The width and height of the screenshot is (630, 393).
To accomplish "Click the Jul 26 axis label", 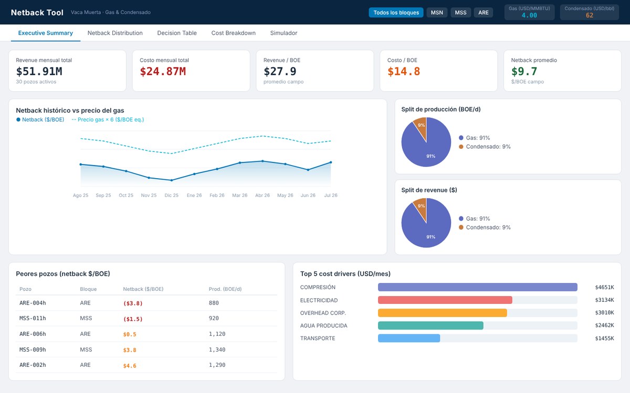I will click(x=331, y=195).
